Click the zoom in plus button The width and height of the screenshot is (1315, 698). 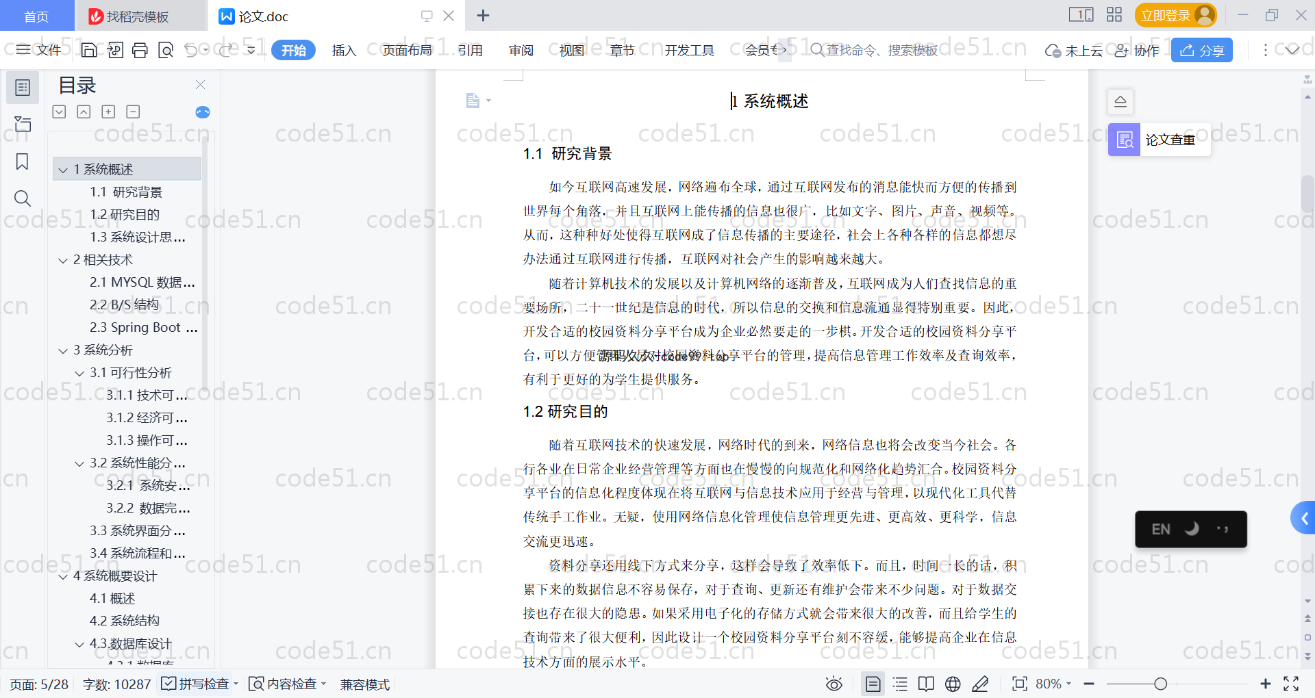pos(1266,684)
